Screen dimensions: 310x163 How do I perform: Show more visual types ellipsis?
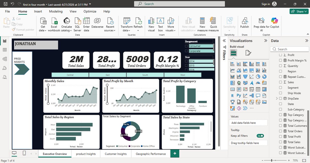point(252,108)
